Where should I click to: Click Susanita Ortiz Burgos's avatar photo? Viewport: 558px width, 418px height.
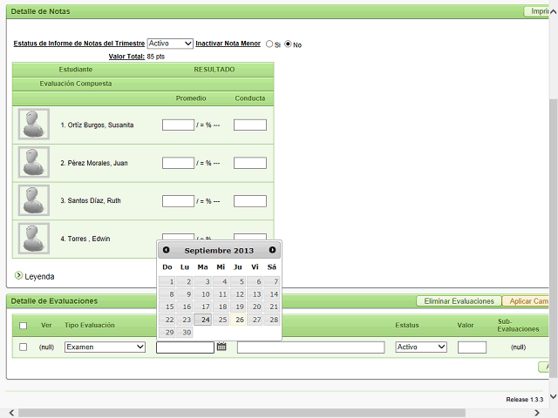click(34, 125)
